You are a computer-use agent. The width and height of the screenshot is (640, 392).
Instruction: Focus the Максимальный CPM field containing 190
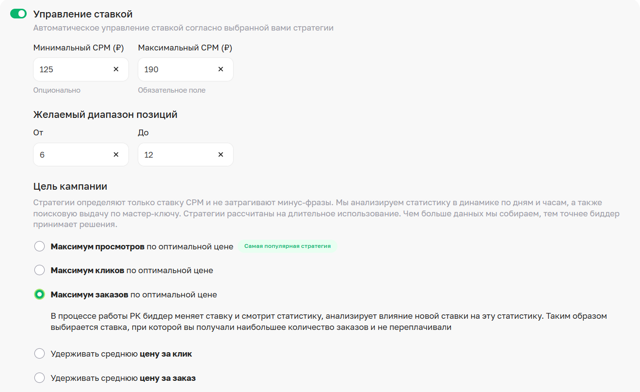click(177, 69)
